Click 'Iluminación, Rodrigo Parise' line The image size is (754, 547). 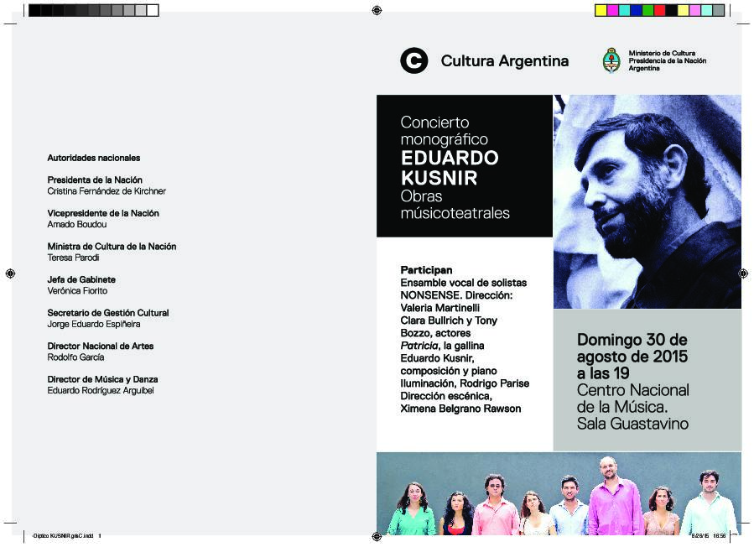tap(465, 383)
